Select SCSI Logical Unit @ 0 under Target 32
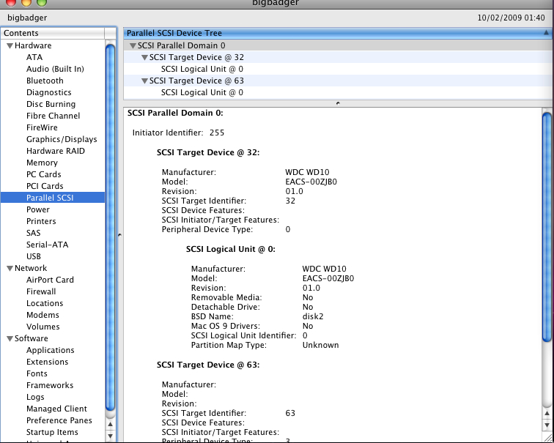The width and height of the screenshot is (554, 443). tap(202, 69)
